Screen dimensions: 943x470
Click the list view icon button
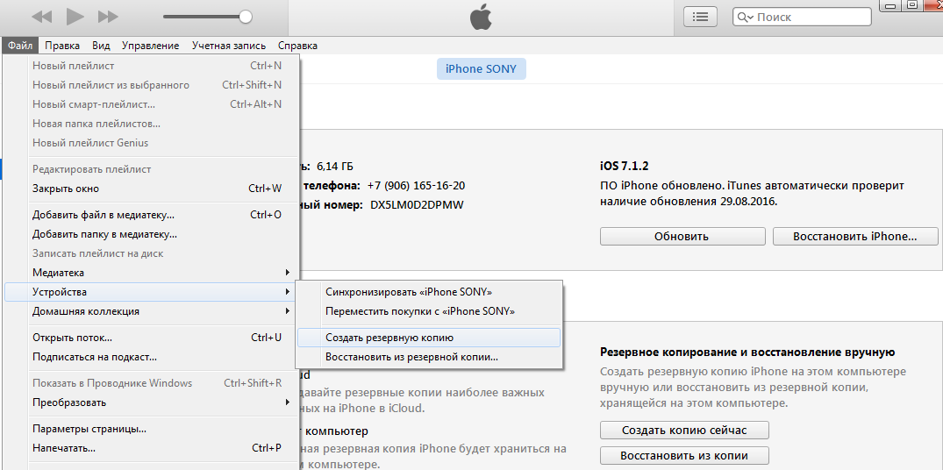[700, 17]
